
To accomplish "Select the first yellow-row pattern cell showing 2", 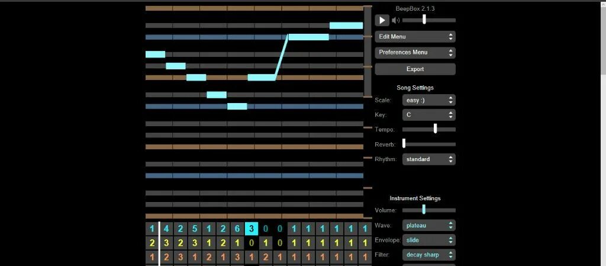I will [152, 243].
